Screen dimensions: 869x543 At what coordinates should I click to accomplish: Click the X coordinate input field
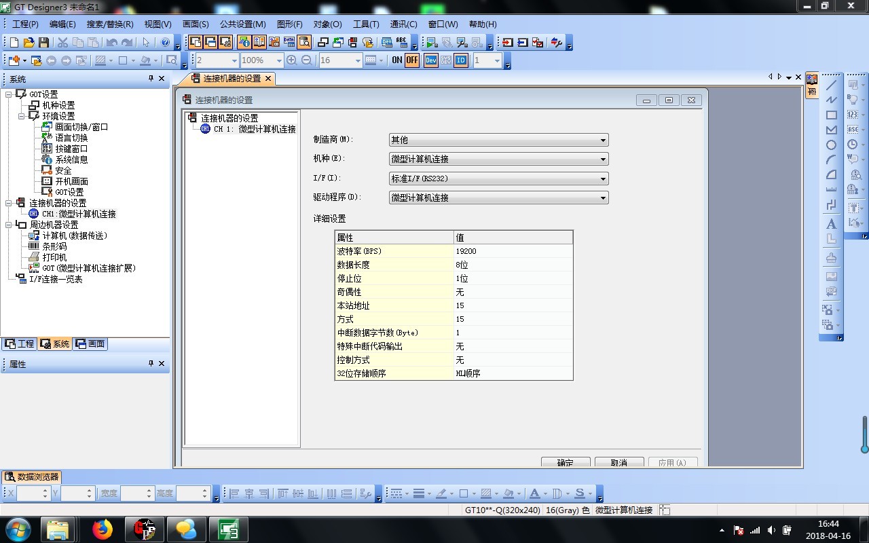click(x=33, y=493)
